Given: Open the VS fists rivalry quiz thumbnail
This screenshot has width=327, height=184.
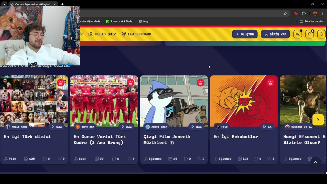Looking at the screenshot, I should click(x=244, y=101).
